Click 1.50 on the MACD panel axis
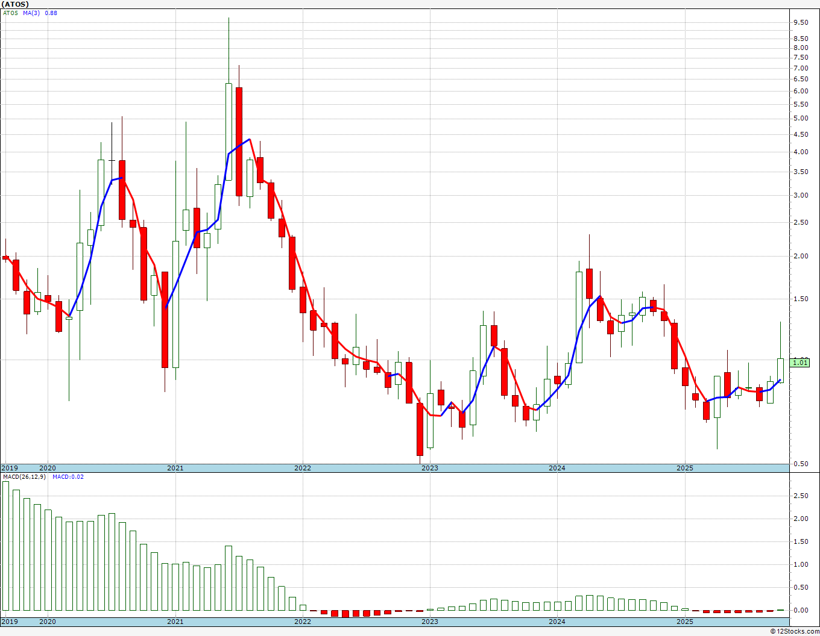Image resolution: width=820 pixels, height=636 pixels. coord(801,541)
